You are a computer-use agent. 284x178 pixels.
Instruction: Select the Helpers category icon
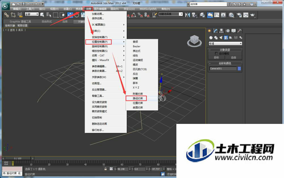click(x=231, y=38)
